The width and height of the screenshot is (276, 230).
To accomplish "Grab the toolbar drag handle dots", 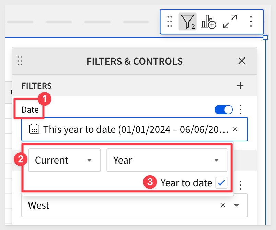I will click(x=170, y=22).
